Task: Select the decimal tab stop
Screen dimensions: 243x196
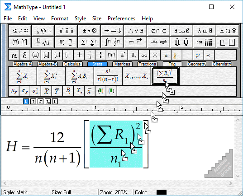Action: point(55,102)
